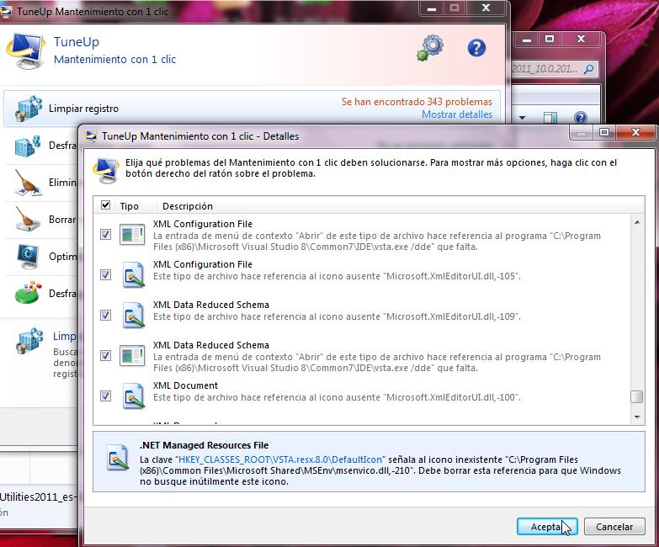Click the lower Limpiar registro description icon
Image resolution: width=659 pixels, height=547 pixels.
tap(29, 341)
